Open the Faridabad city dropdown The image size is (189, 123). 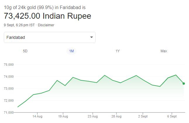pyautogui.click(x=49, y=37)
